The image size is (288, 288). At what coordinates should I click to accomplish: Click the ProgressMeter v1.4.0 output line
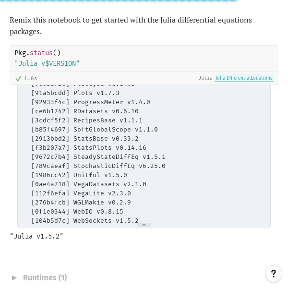pyautogui.click(x=91, y=102)
